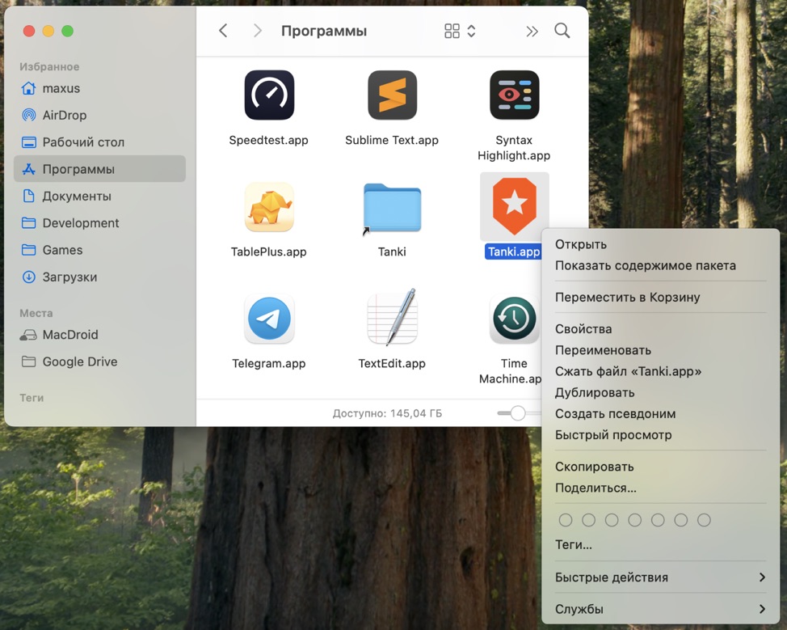Open Загрузки in the sidebar

(x=100, y=277)
